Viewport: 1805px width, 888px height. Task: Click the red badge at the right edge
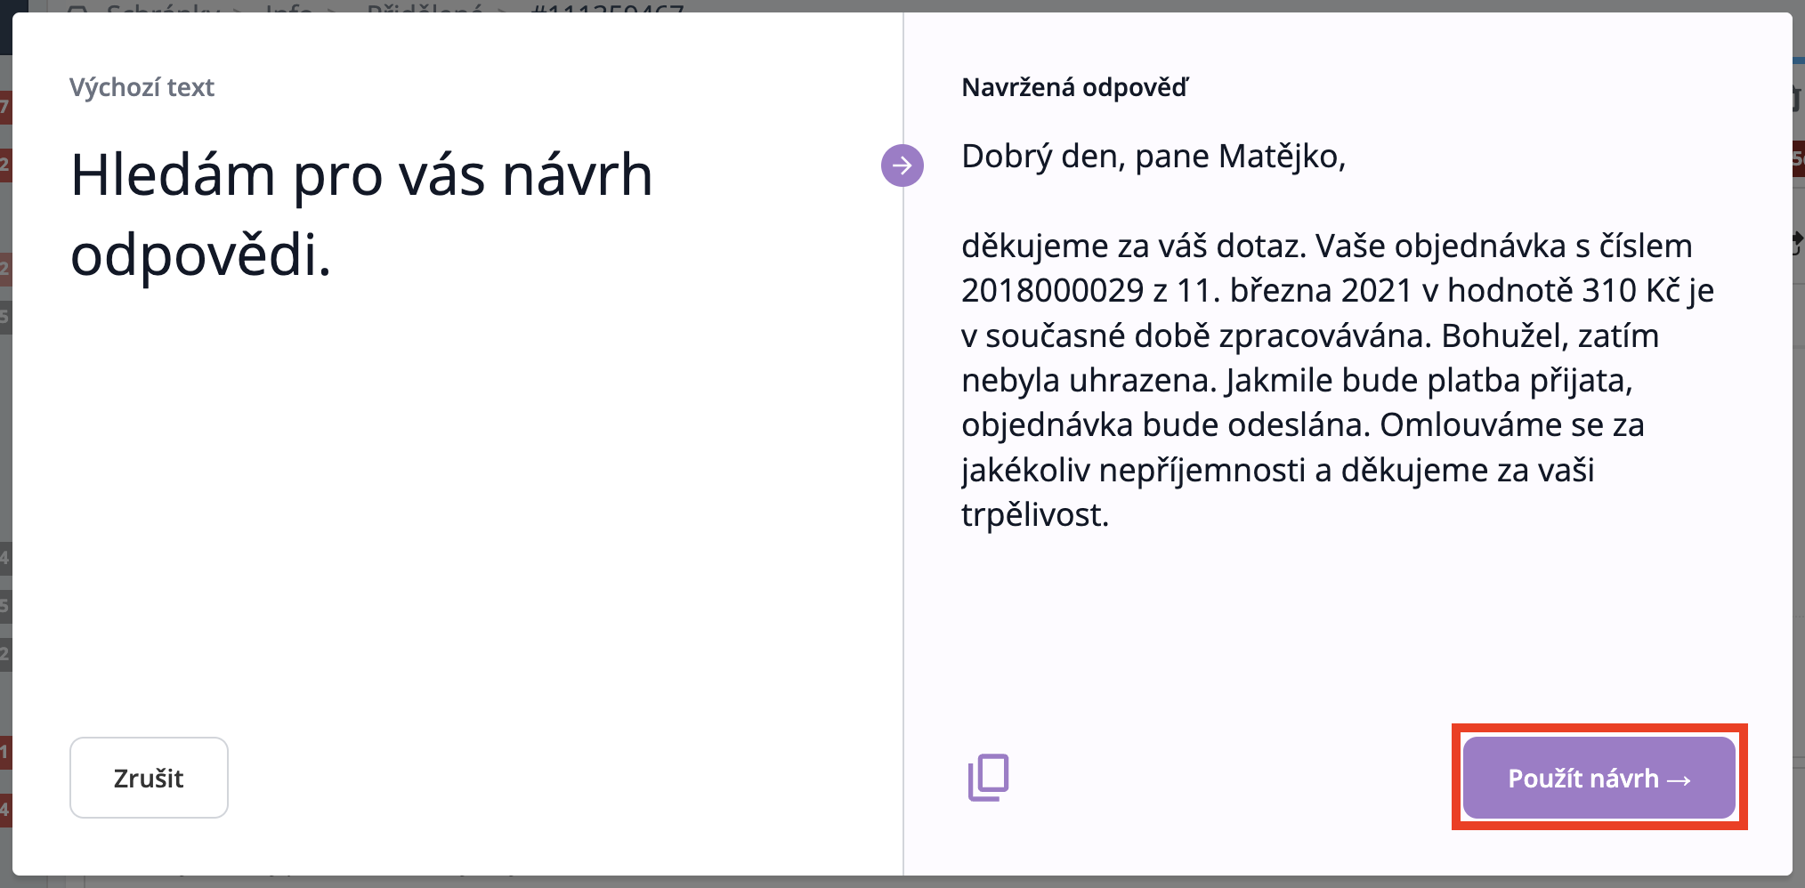pyautogui.click(x=1799, y=159)
